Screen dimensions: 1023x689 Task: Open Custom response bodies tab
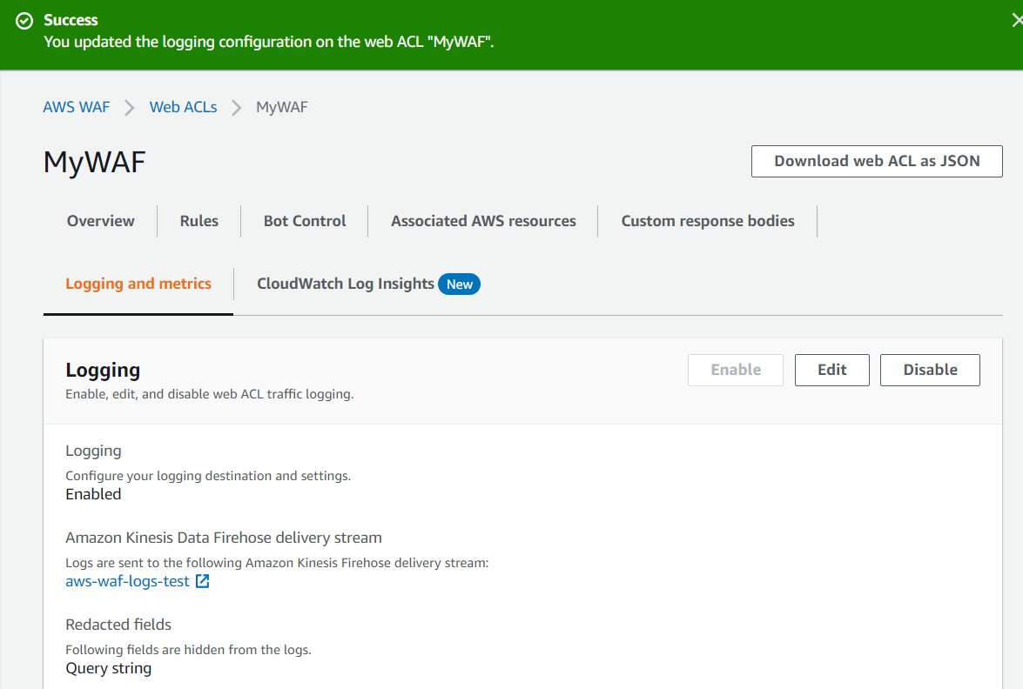tap(708, 221)
